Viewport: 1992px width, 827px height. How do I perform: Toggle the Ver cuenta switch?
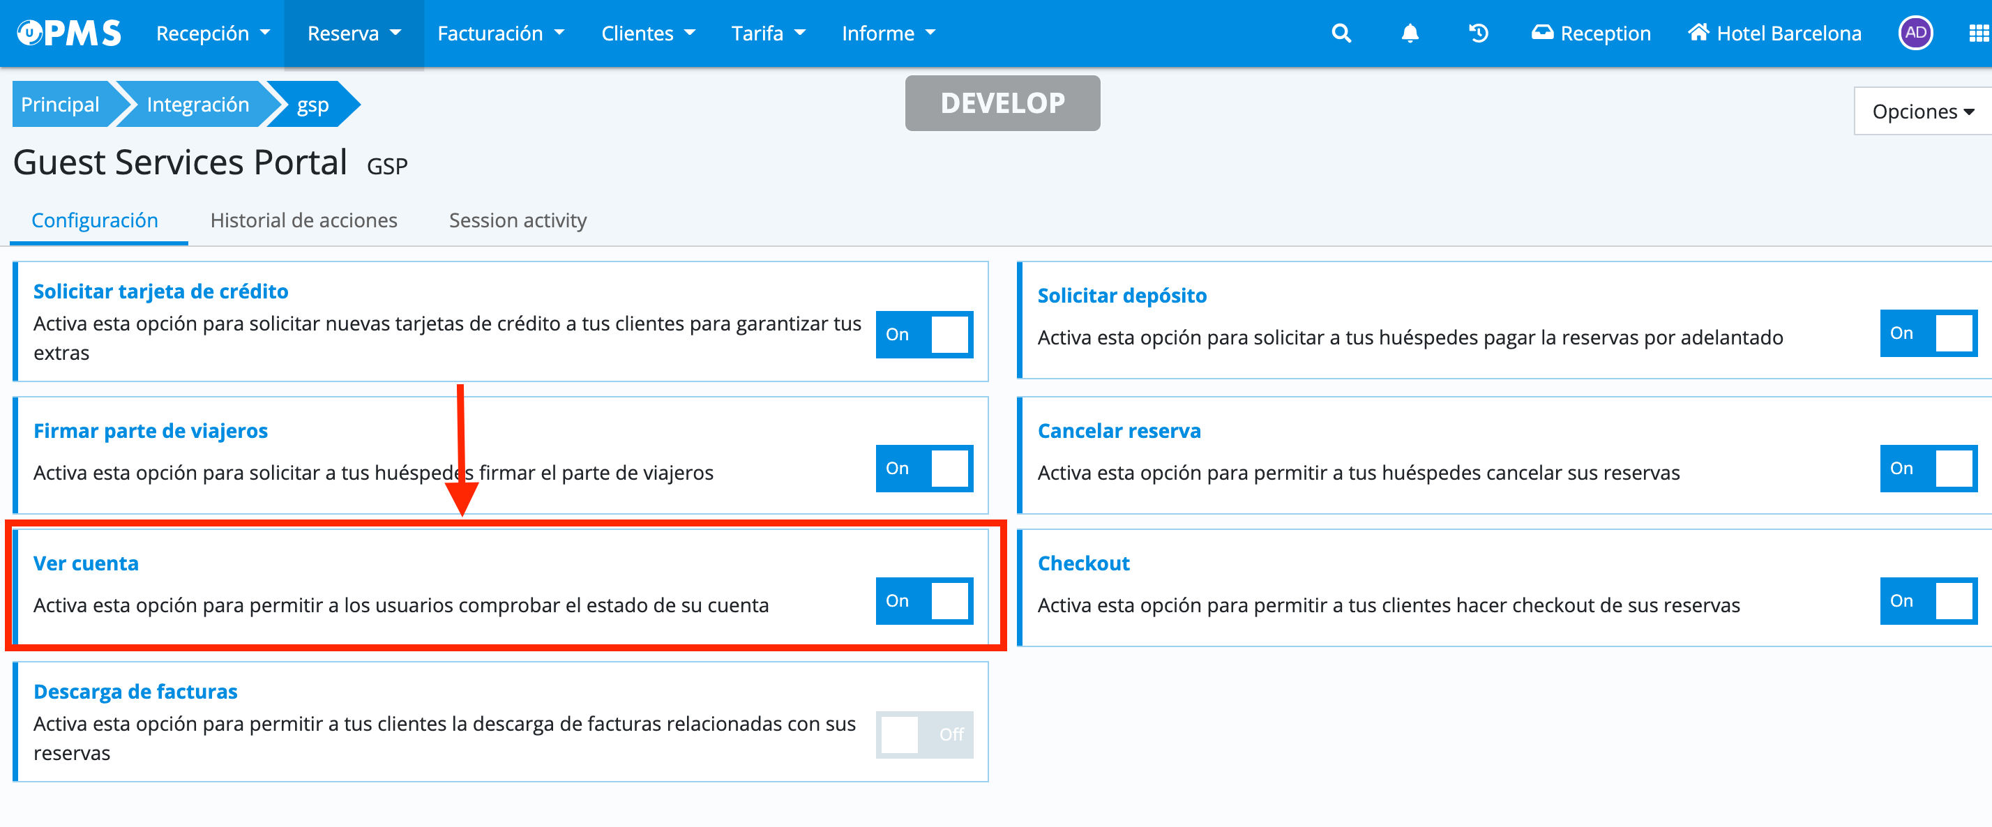pos(923,600)
